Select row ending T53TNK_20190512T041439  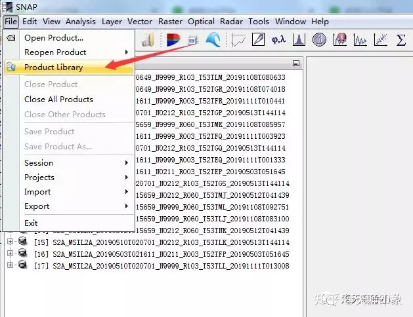[x=213, y=231]
